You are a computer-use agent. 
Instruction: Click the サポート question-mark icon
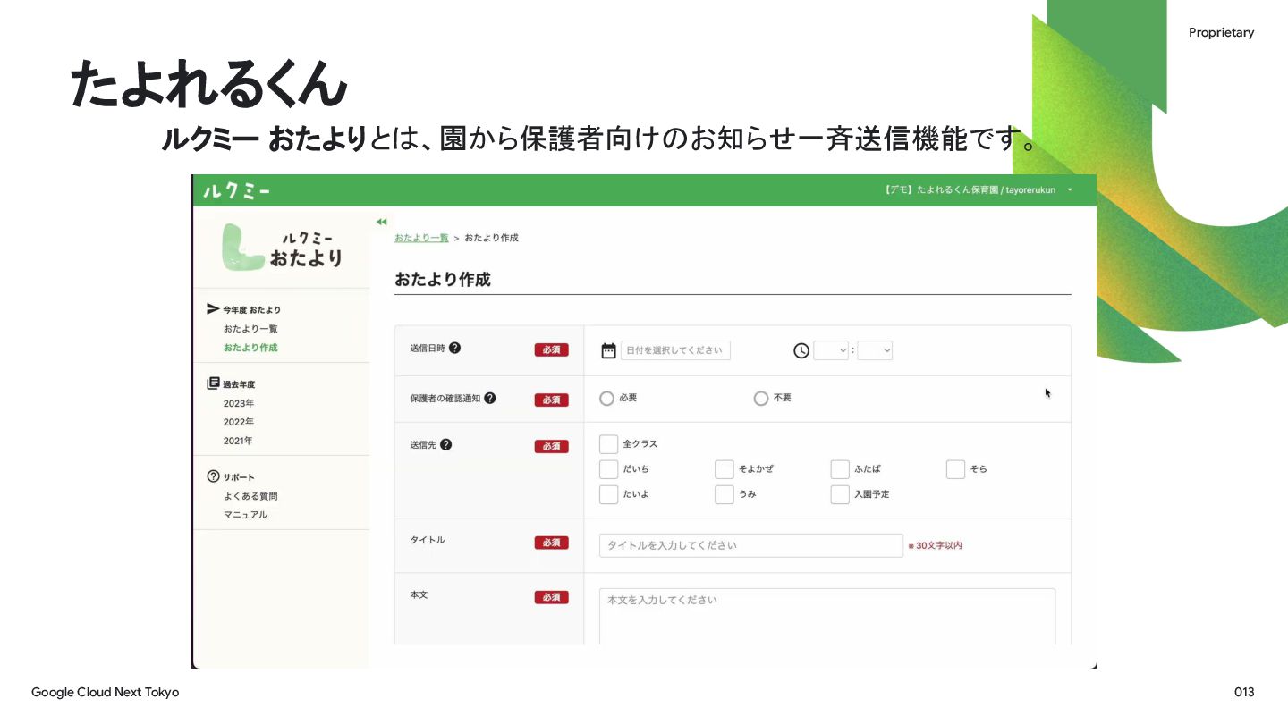tap(213, 476)
